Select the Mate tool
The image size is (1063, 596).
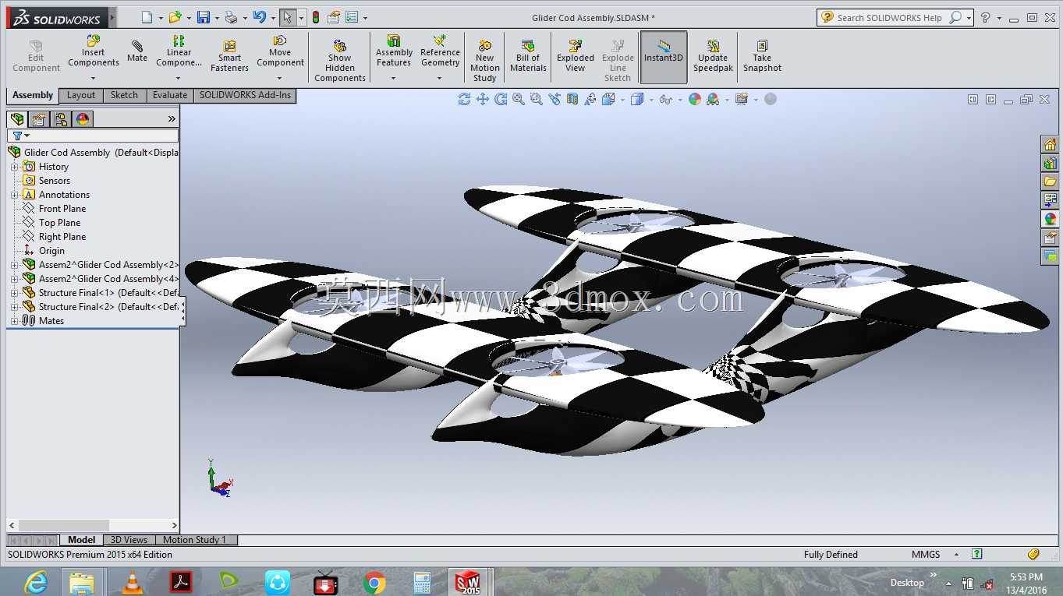[137, 51]
